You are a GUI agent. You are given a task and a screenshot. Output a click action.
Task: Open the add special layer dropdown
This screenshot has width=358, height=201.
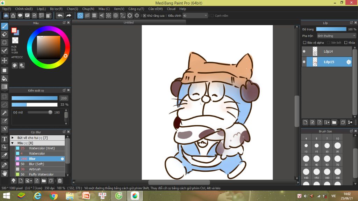tap(327, 122)
